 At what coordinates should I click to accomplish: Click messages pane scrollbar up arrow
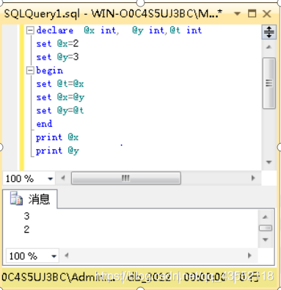pos(266,217)
